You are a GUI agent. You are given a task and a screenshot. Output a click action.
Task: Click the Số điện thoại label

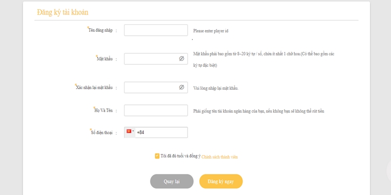coord(102,132)
